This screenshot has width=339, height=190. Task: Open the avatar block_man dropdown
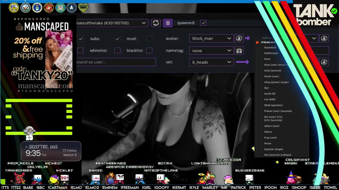[211, 38]
